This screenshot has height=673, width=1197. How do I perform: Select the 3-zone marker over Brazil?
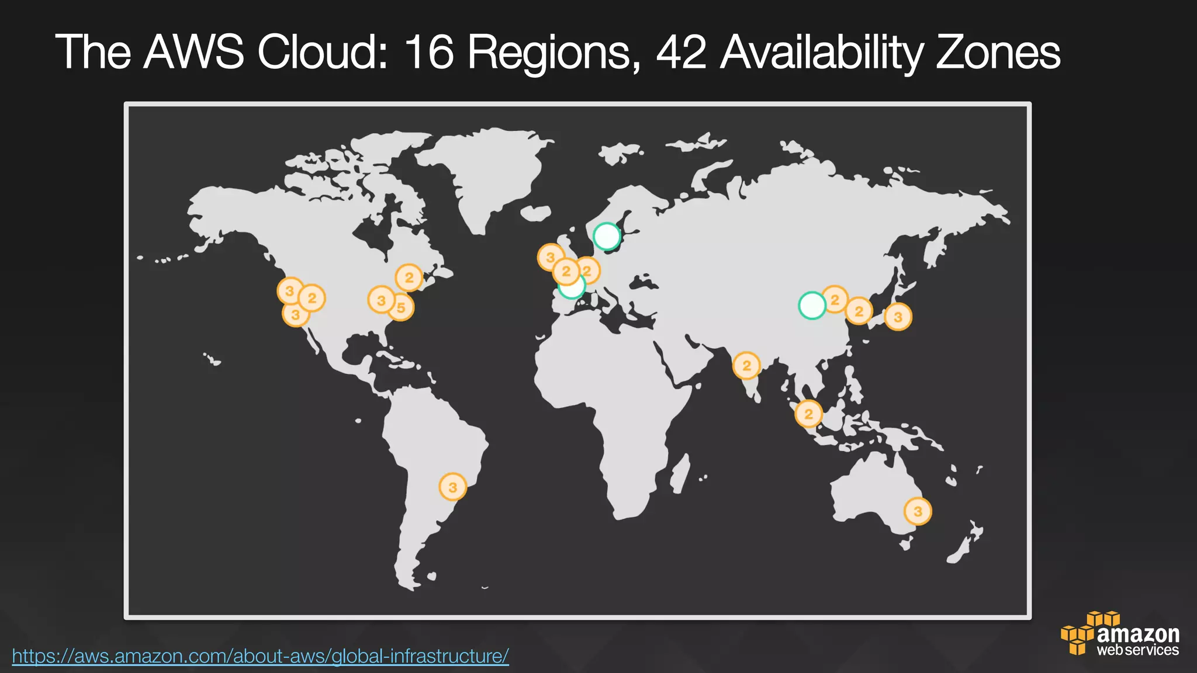click(x=452, y=487)
